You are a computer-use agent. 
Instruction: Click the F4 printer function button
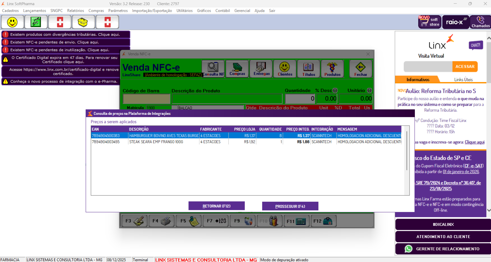[x=162, y=221]
